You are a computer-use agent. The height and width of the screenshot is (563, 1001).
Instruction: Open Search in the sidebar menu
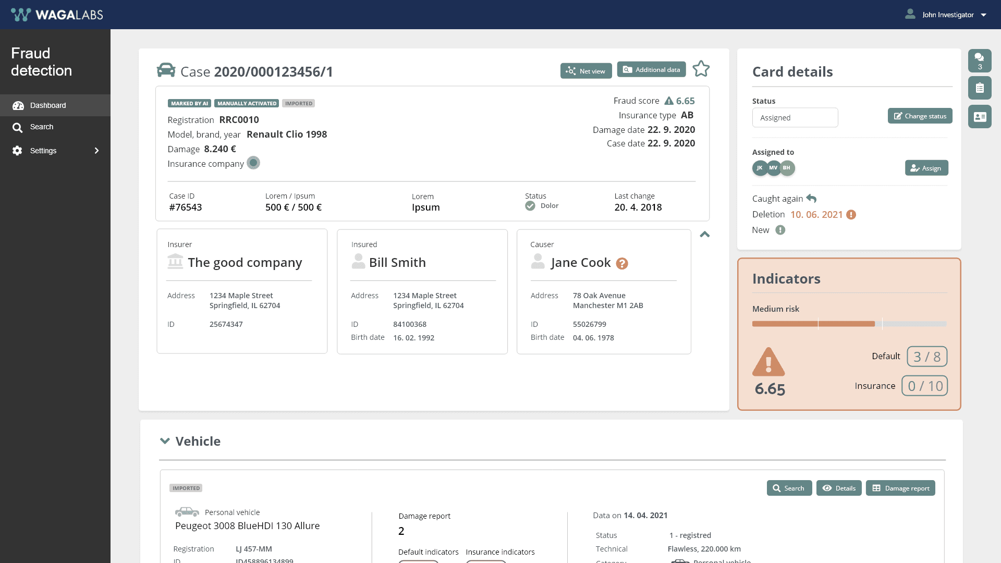coord(42,127)
